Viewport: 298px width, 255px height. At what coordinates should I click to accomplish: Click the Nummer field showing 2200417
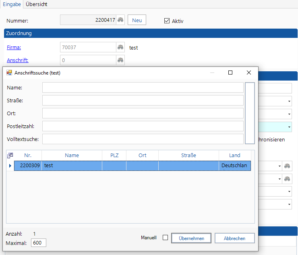click(88, 20)
